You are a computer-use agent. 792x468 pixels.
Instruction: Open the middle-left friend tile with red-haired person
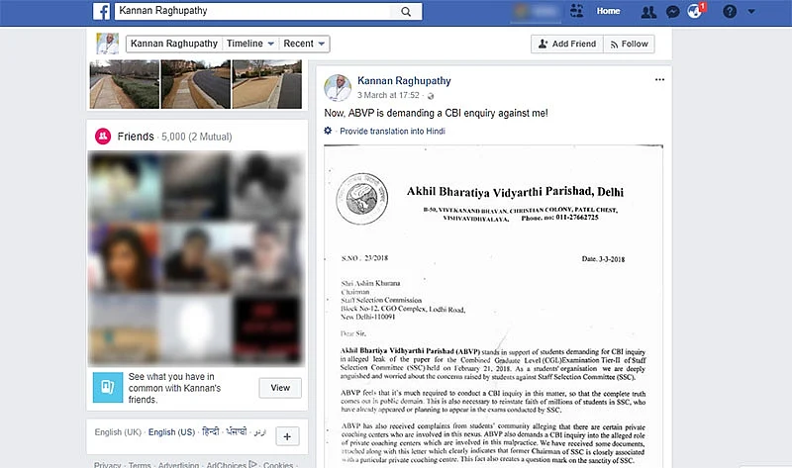point(125,257)
